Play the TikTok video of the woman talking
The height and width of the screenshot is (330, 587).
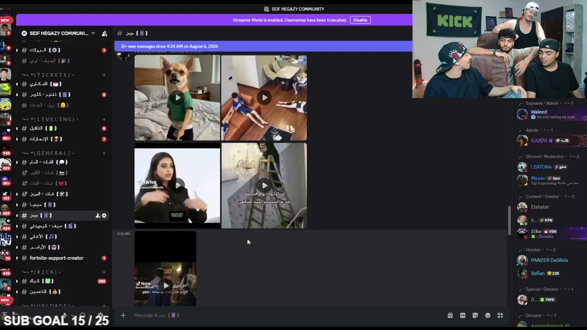177,185
